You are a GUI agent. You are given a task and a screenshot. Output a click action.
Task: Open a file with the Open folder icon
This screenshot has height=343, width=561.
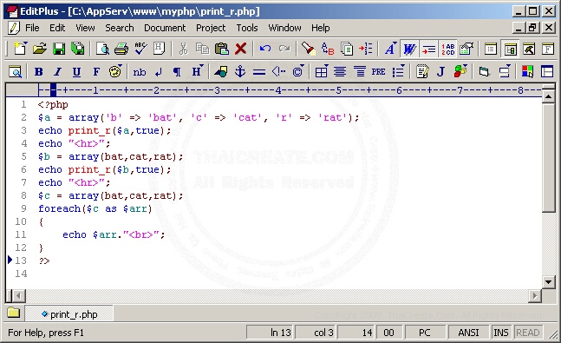point(39,49)
